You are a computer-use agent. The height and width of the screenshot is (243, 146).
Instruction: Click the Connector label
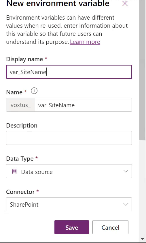[x=20, y=192]
